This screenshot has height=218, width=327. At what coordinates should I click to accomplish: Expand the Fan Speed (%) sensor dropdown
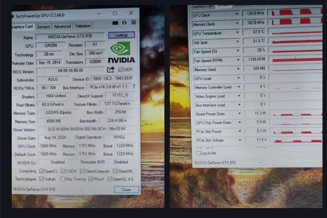click(238, 51)
